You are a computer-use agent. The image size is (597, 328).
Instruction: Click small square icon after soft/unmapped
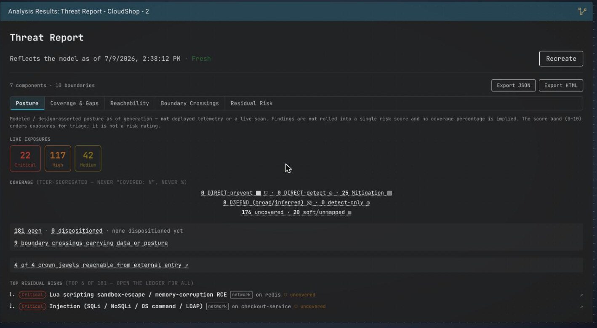(x=349, y=212)
